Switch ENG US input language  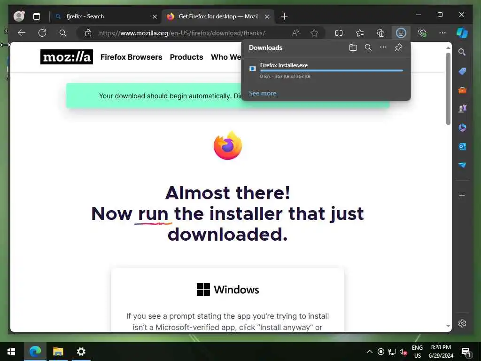coord(417,352)
